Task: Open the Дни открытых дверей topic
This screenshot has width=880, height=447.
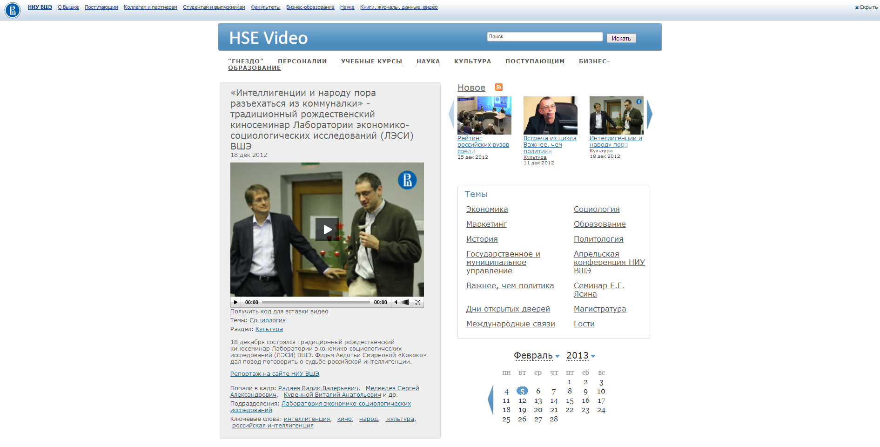Action: [508, 309]
